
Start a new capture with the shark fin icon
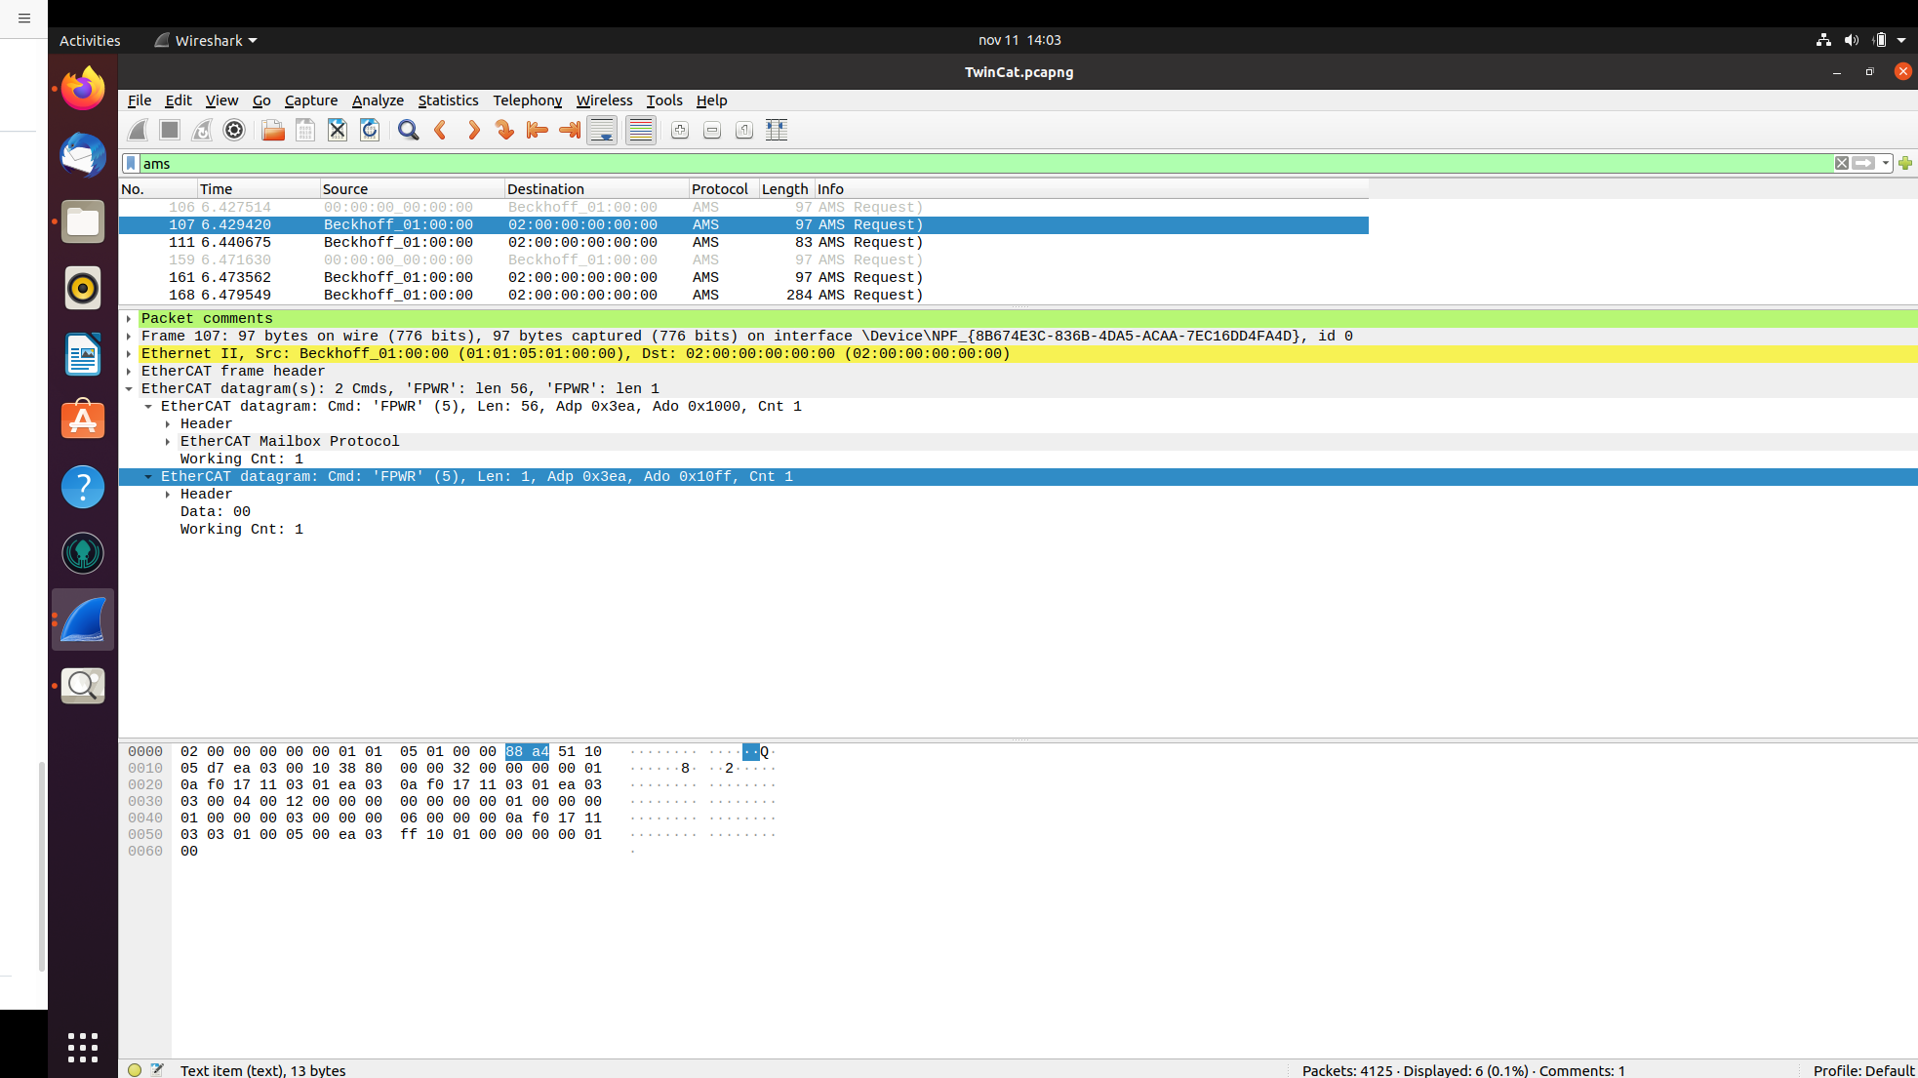(138, 130)
